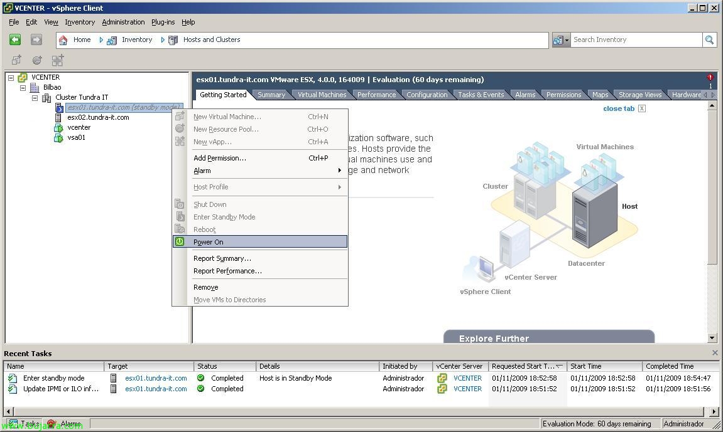Open the Storage Views tab
The height and width of the screenshot is (432, 723).
point(640,95)
